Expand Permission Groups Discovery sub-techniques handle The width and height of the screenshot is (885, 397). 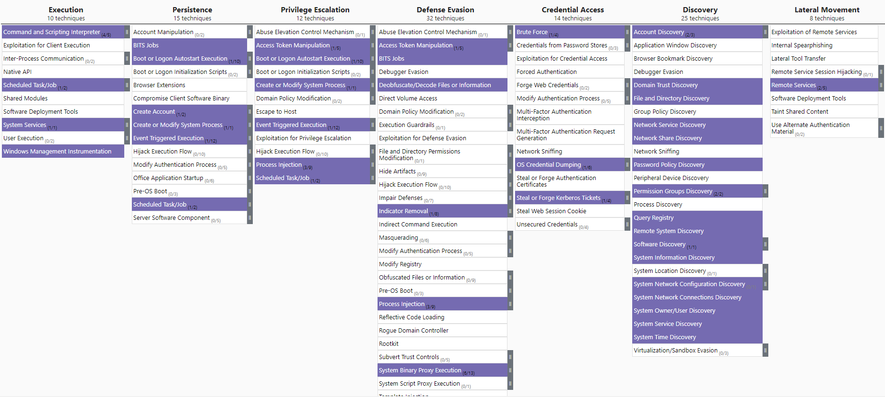[x=765, y=191]
